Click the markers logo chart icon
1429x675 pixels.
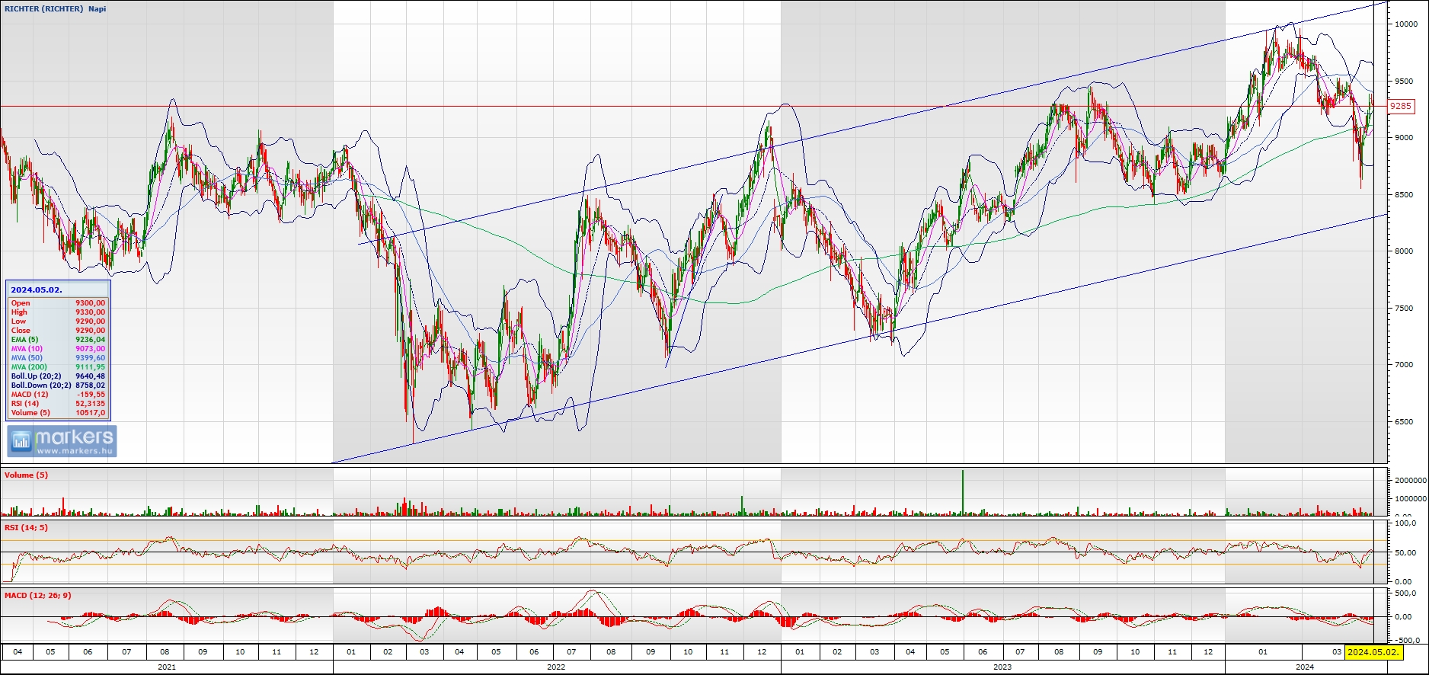tap(21, 440)
